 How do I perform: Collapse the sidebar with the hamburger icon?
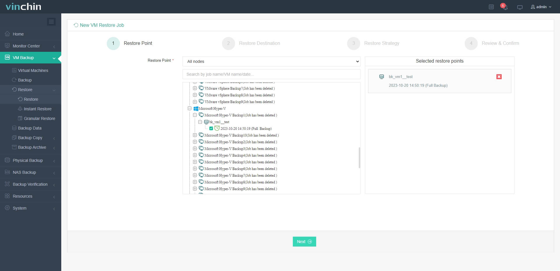click(51, 22)
